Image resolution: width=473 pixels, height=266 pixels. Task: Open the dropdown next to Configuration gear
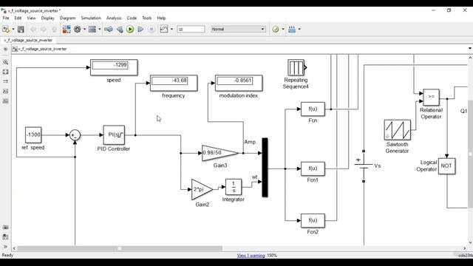pyautogui.click(x=84, y=30)
